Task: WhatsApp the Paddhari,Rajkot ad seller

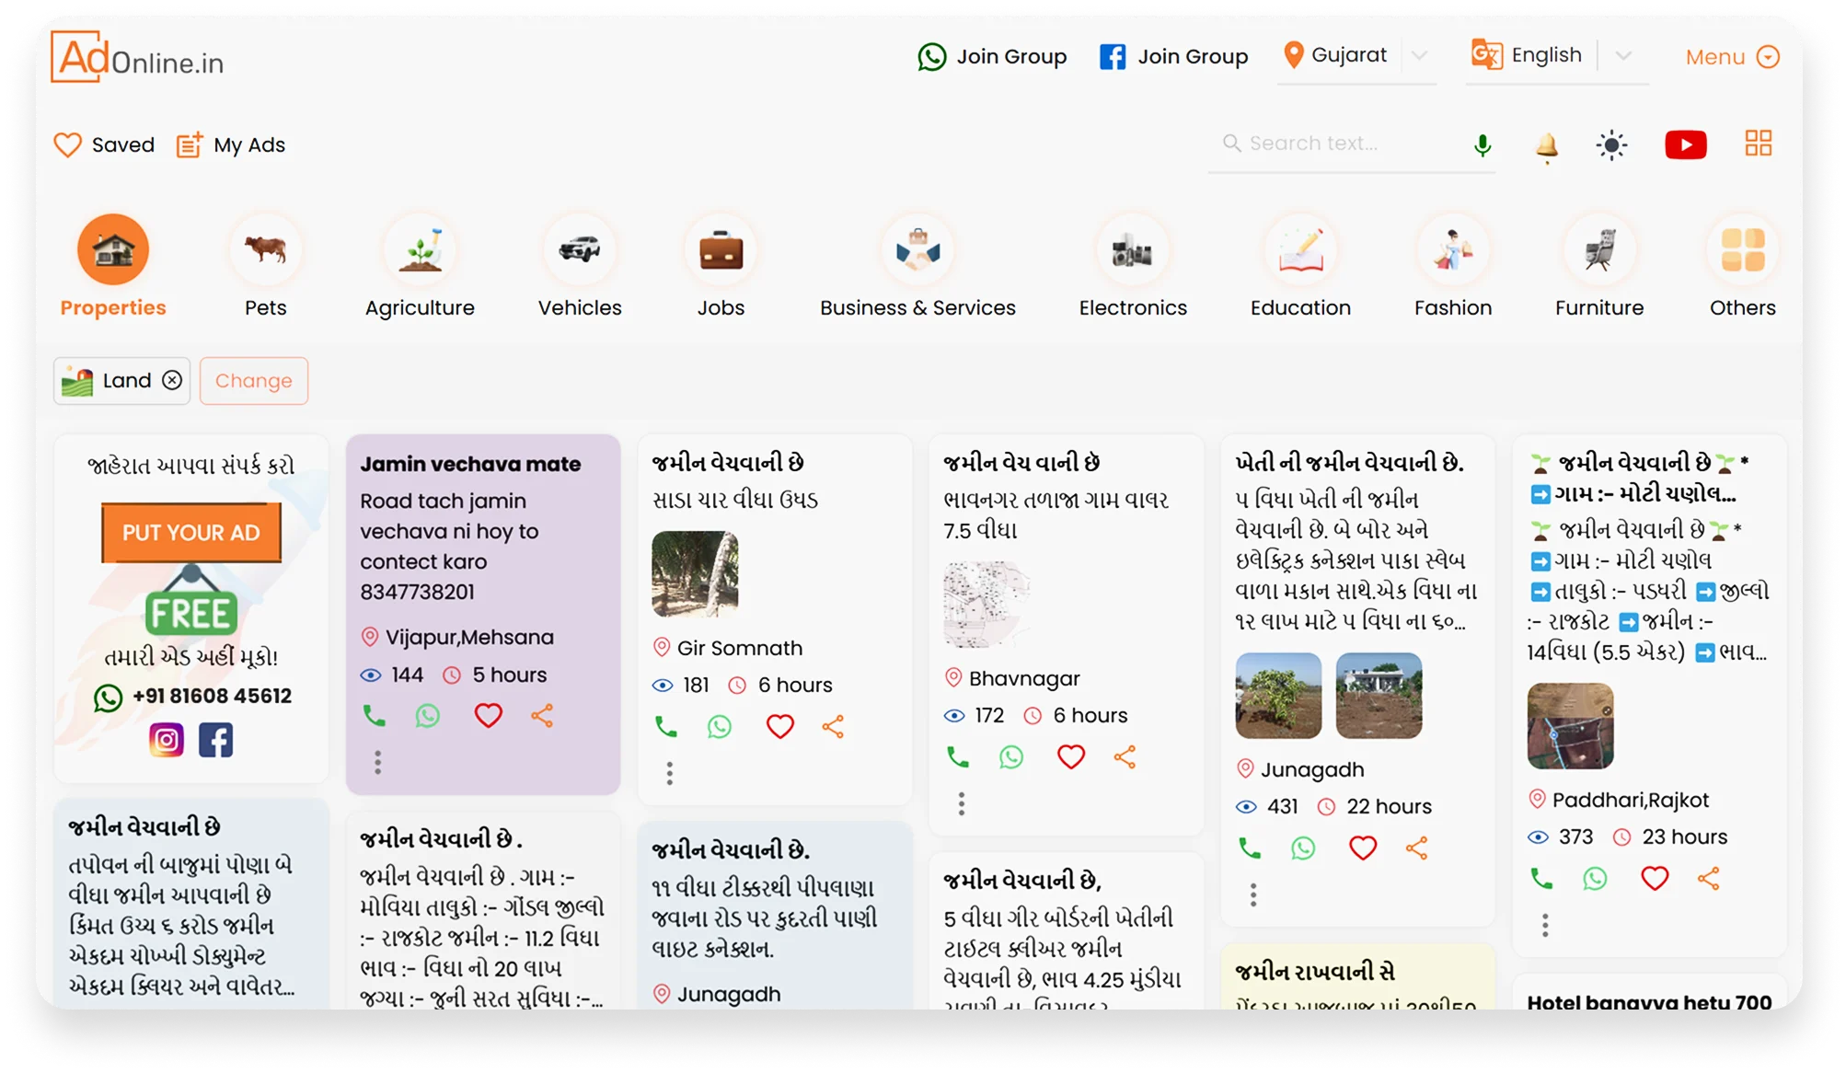Action: [x=1595, y=879]
